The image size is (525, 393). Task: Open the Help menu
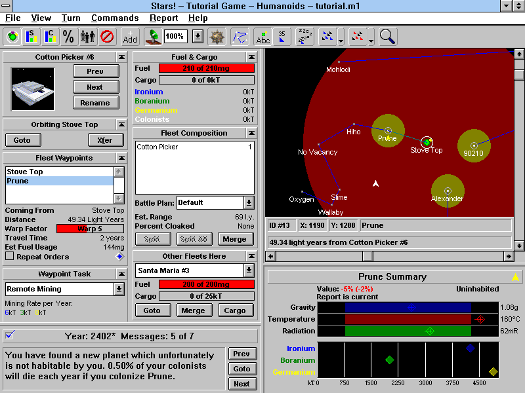pos(198,18)
